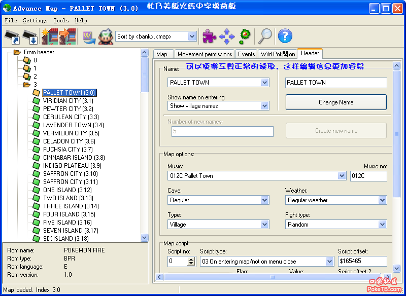Image resolution: width=406 pixels, height=296 pixels.
Task: Click the map icon beside VERMILION CITY
Action: 36,133
